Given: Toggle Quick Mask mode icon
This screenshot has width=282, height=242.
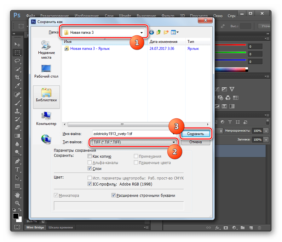Looking at the screenshot, I should point(17,227).
